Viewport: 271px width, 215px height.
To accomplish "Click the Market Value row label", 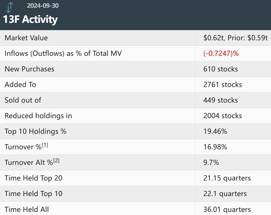I will point(26,38).
